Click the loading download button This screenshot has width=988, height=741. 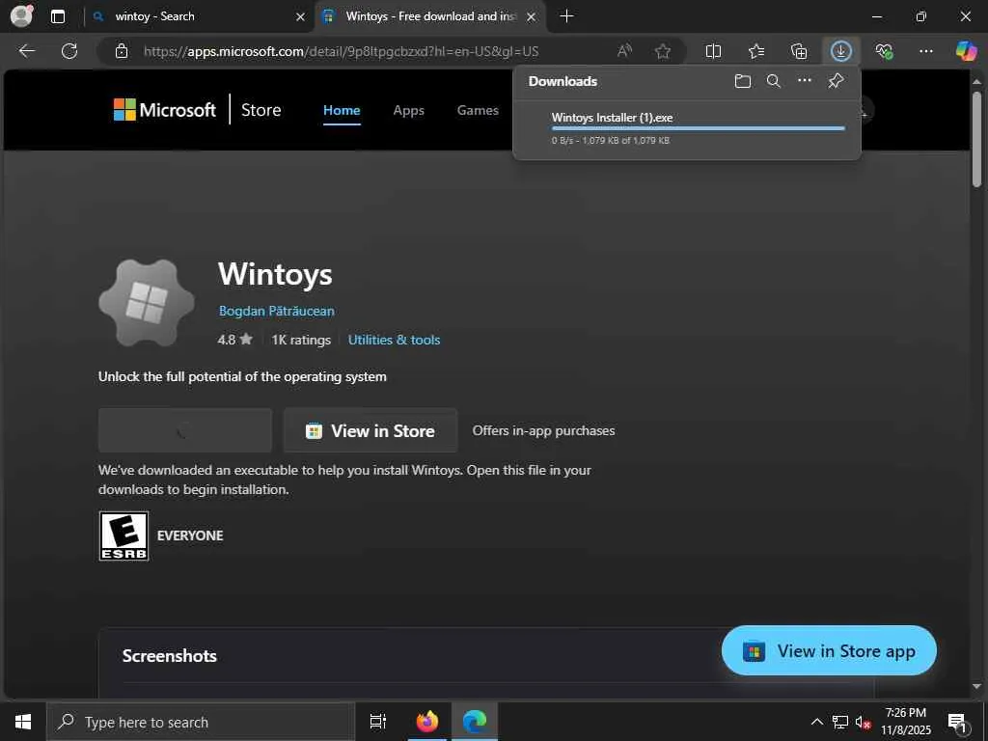click(185, 430)
